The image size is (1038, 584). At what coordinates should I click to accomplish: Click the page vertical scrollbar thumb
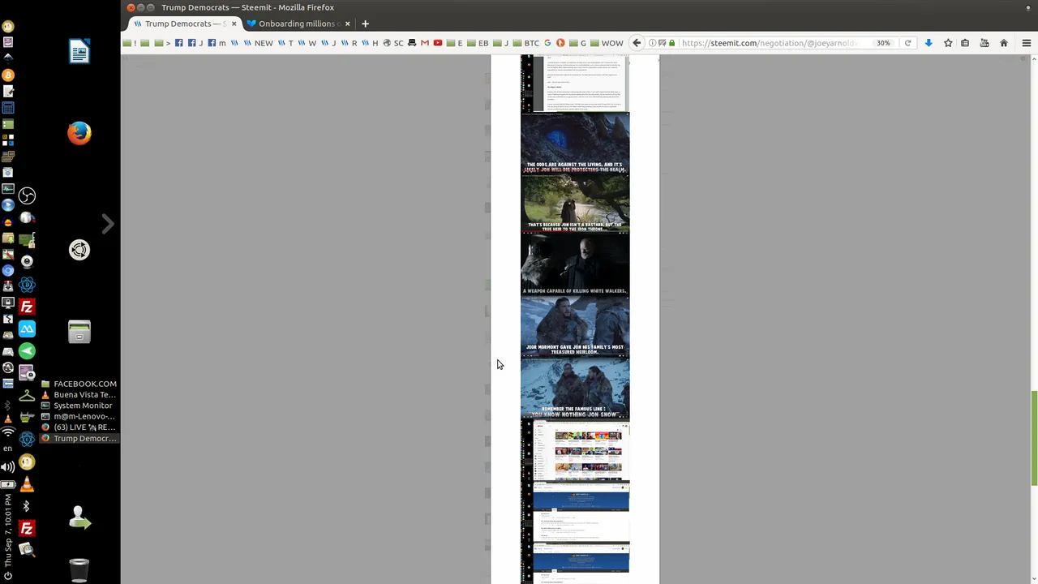point(1034,438)
